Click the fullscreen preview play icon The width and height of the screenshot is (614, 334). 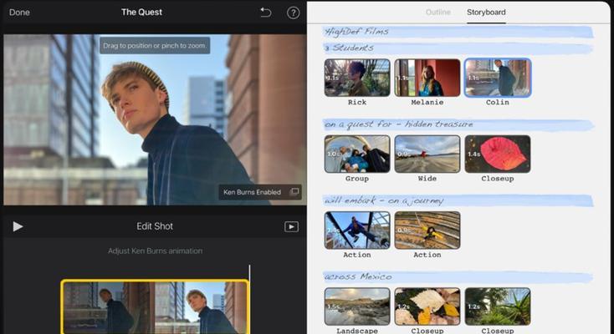point(291,227)
